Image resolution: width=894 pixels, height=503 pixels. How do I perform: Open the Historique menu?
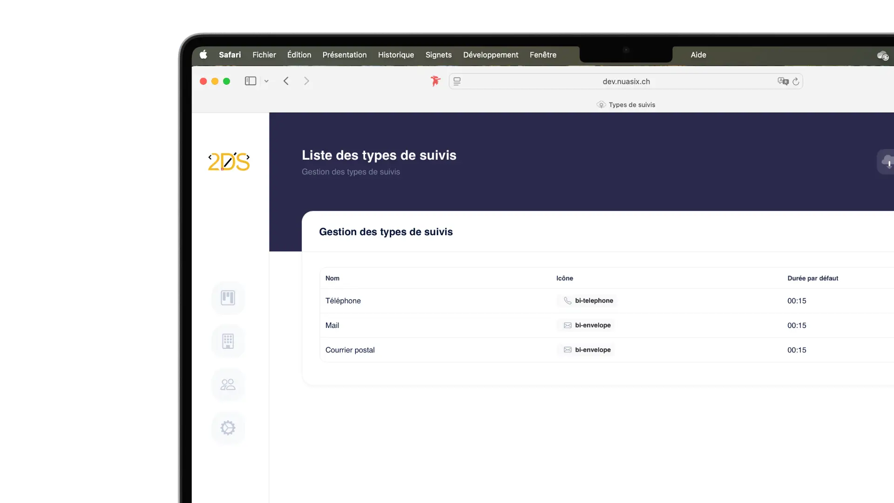tap(396, 55)
